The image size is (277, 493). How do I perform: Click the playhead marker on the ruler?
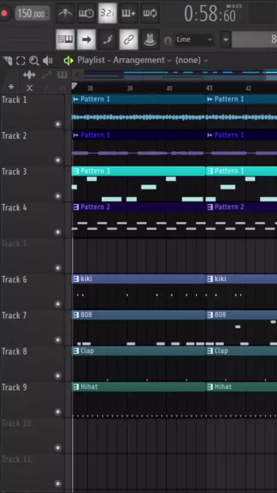(74, 86)
